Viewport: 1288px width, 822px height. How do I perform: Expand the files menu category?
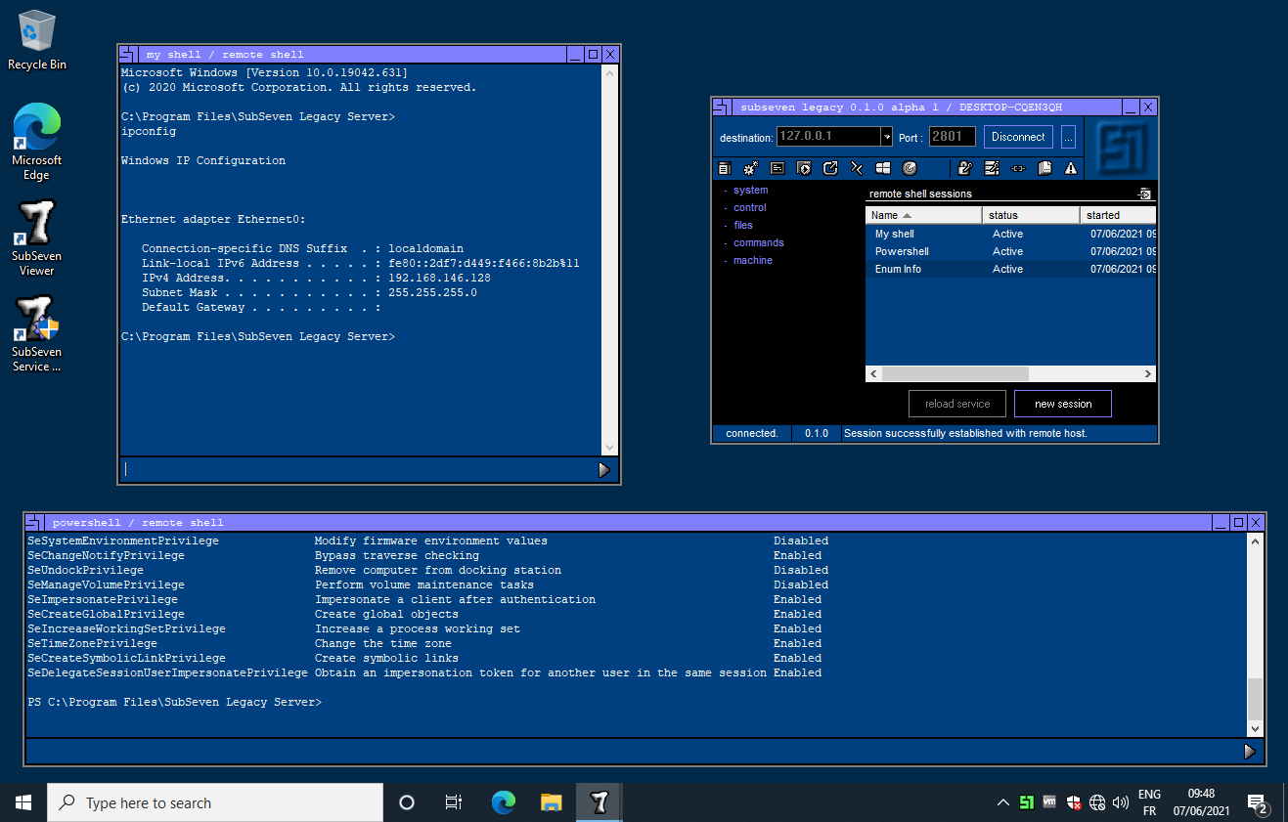(742, 225)
